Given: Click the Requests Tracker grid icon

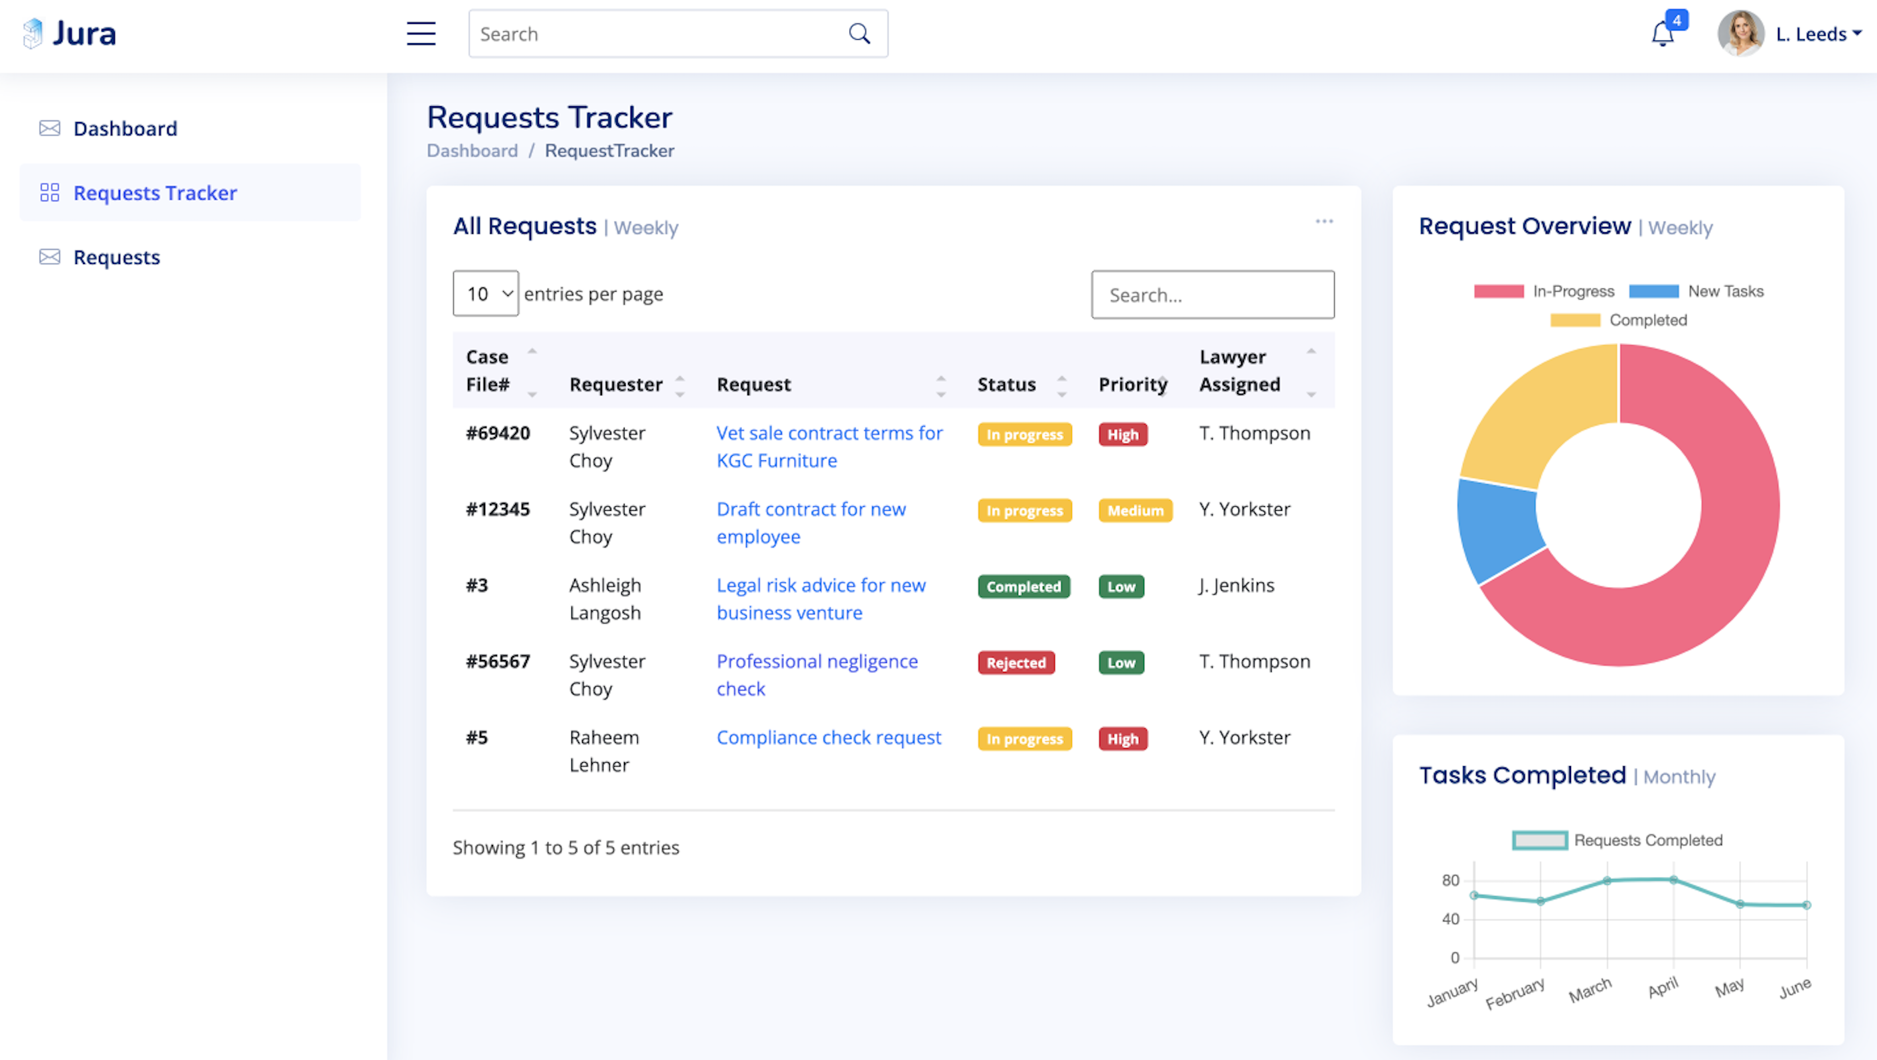Looking at the screenshot, I should [x=50, y=192].
